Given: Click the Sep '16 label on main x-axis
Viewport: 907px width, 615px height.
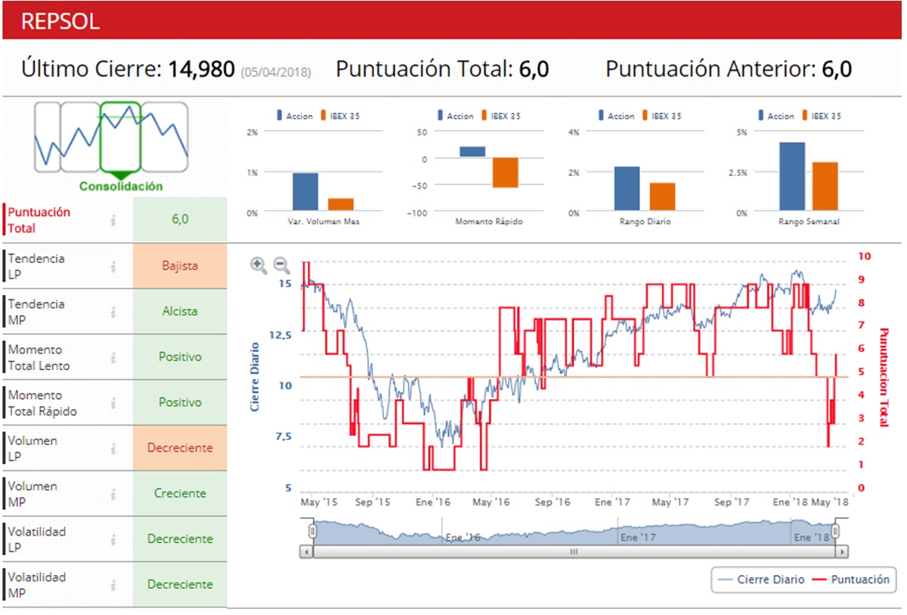Looking at the screenshot, I should tap(552, 502).
